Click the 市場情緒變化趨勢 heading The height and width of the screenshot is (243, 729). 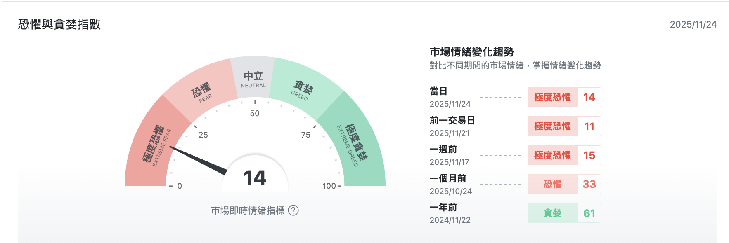point(471,52)
